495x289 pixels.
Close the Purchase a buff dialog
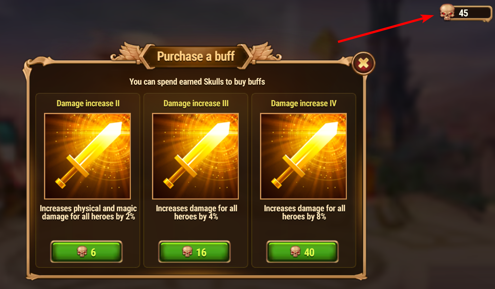point(364,63)
